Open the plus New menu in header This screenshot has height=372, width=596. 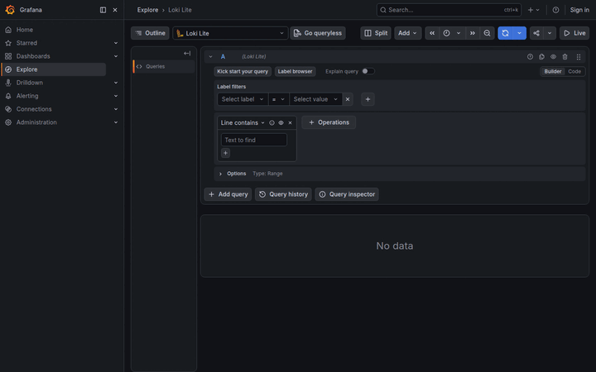coord(534,10)
